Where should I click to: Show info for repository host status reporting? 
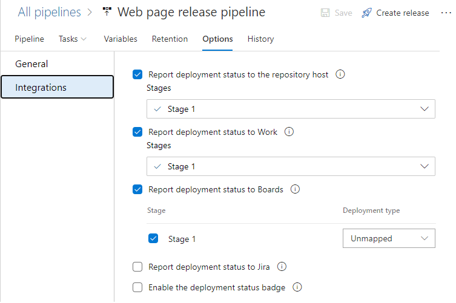pos(340,74)
